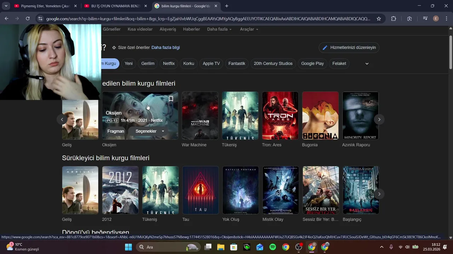453x254 pixels.
Task: Expand the 'Araçlar' tools menu
Action: coord(249,29)
